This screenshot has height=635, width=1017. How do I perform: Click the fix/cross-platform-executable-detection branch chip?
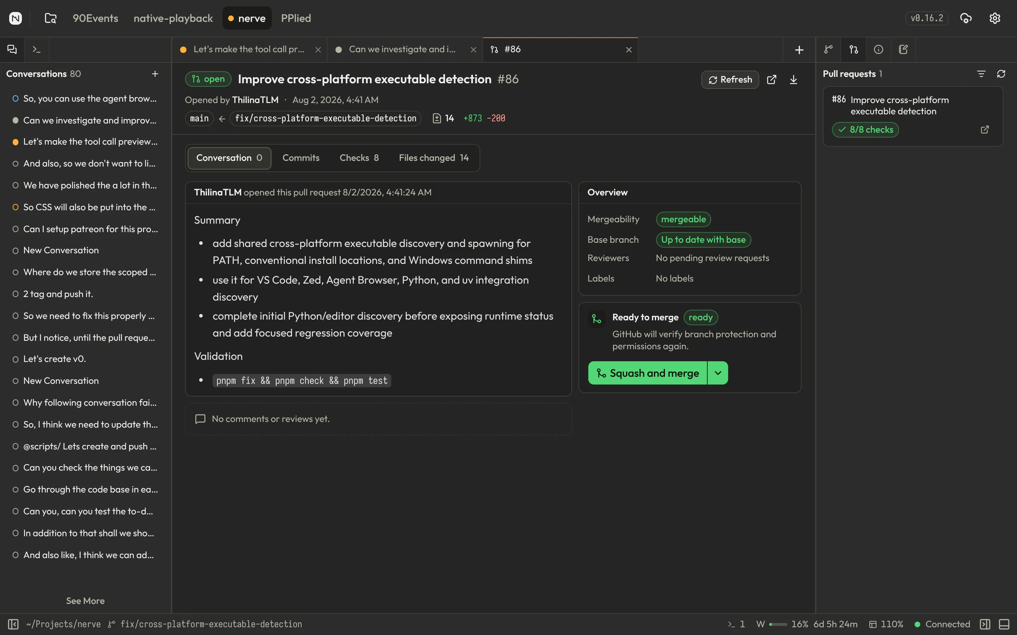(326, 119)
